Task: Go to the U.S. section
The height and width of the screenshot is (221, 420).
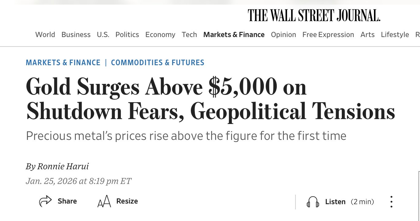Action: (103, 35)
